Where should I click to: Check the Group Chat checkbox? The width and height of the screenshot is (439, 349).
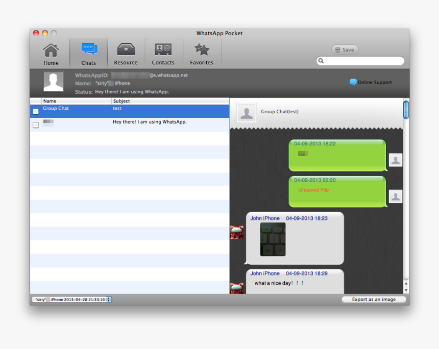point(35,111)
